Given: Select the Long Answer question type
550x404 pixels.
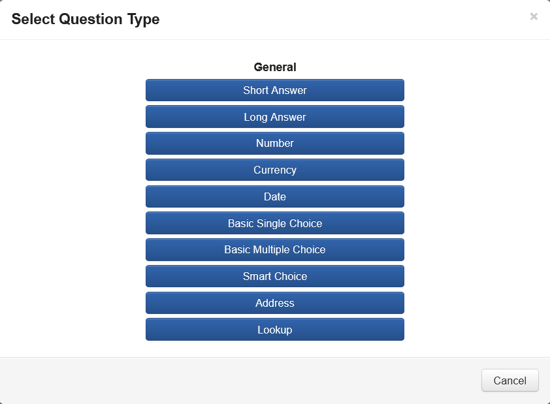Looking at the screenshot, I should (x=274, y=117).
